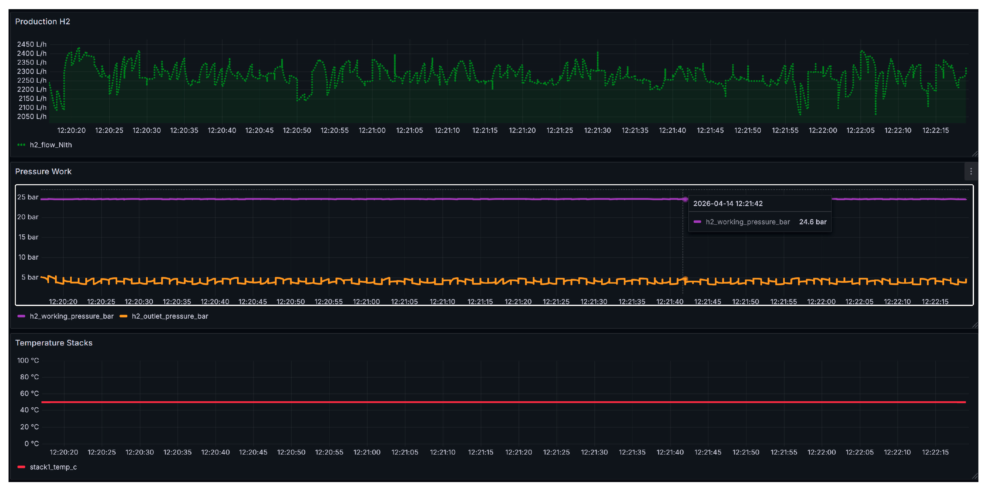Click the 60 °C axis label
Screen dimensions: 986x489
[29, 393]
